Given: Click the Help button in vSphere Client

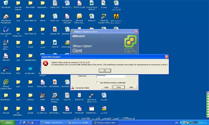Looking at the screenshot, I should pyautogui.click(x=131, y=87).
